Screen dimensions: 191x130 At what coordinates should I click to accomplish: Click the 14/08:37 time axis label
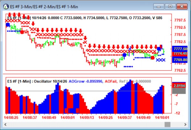pos(30,118)
